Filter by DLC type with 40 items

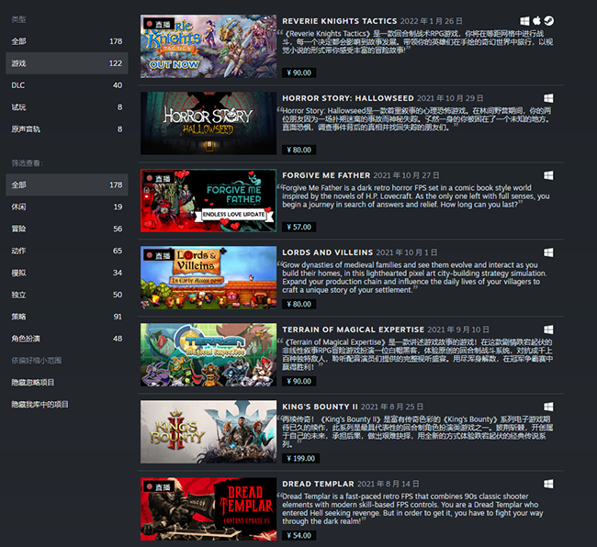pos(67,85)
